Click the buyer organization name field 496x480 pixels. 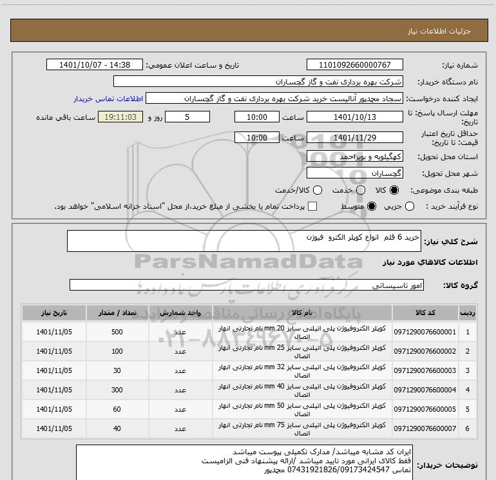click(x=258, y=81)
